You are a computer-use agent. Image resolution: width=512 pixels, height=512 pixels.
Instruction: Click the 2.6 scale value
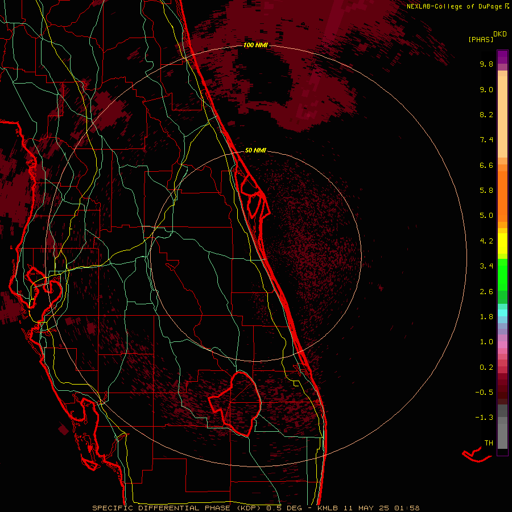(x=486, y=292)
